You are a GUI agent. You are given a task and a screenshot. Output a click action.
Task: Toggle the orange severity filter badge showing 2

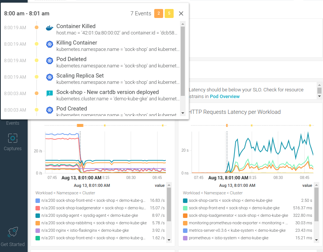tap(159, 13)
